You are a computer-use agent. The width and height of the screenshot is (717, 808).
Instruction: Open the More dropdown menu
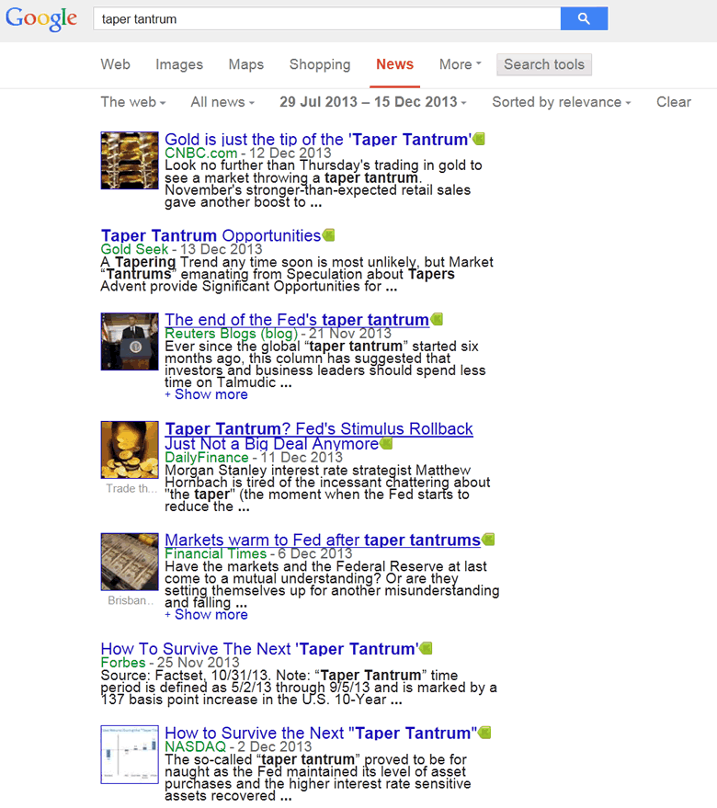point(461,64)
